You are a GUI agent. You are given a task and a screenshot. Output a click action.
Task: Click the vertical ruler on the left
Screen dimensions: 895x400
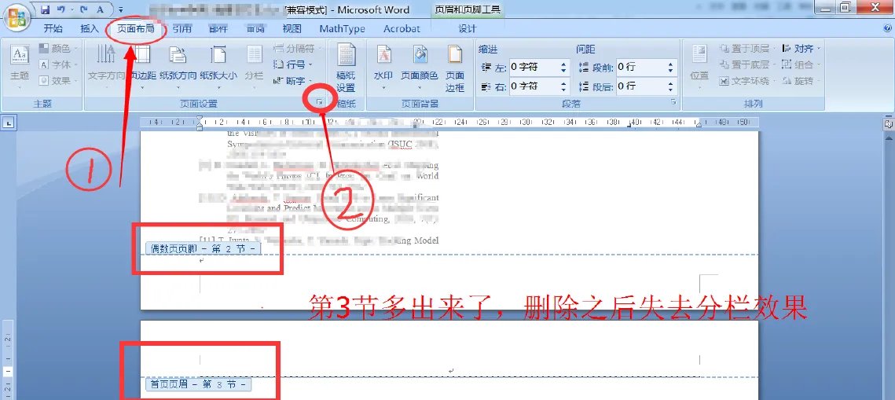click(x=8, y=359)
